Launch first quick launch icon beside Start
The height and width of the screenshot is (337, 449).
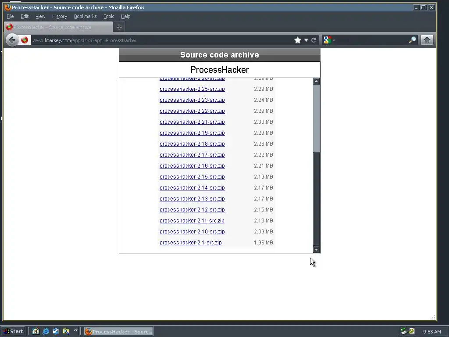point(36,332)
